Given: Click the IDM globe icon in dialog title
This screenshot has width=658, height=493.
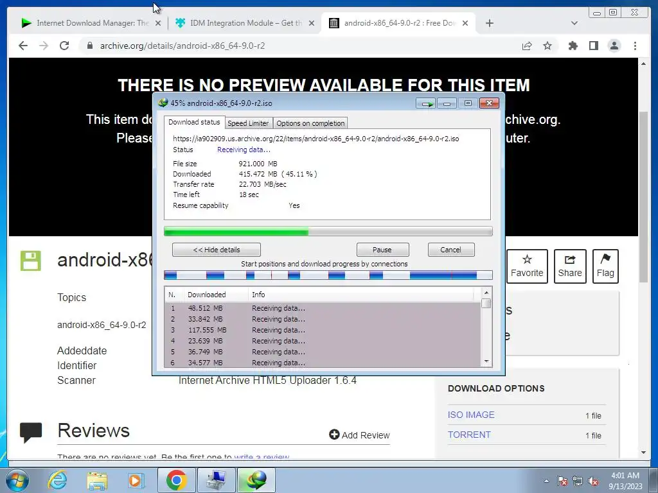Looking at the screenshot, I should tap(163, 103).
